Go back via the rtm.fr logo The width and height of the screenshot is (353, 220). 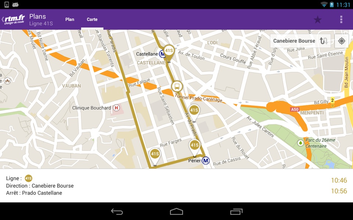point(13,19)
